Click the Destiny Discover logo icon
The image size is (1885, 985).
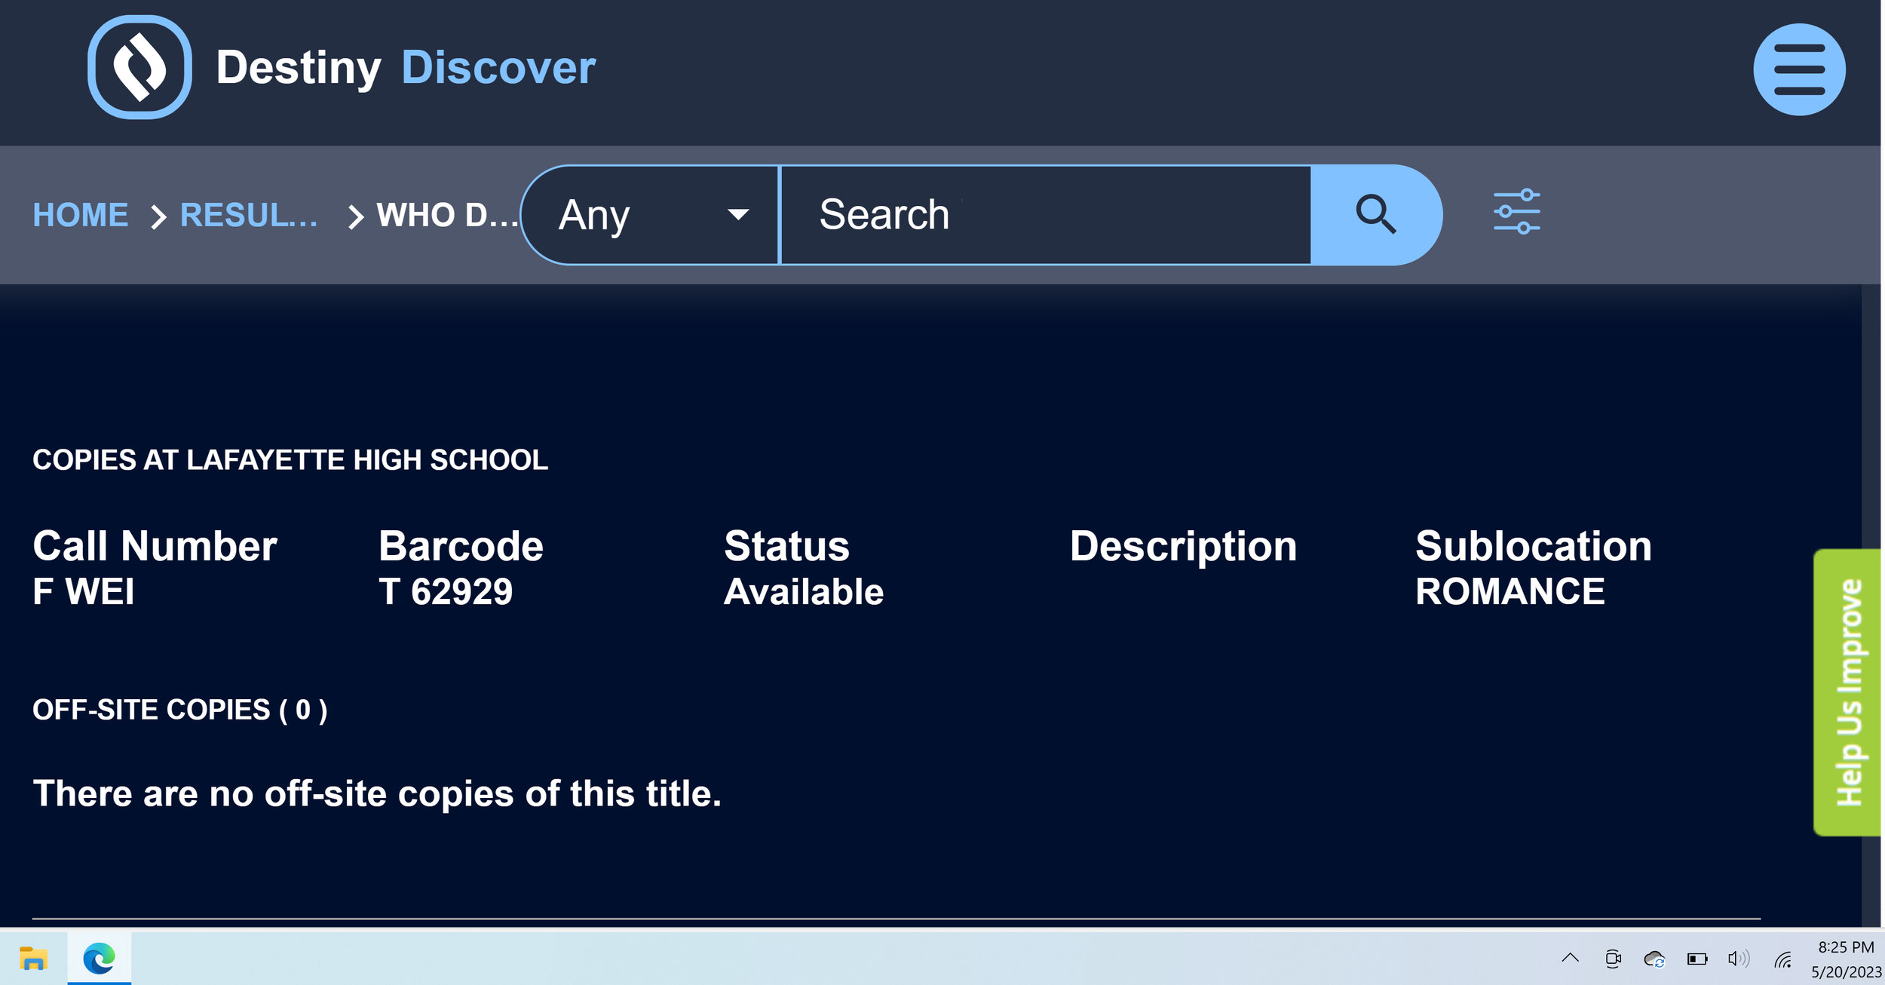139,67
